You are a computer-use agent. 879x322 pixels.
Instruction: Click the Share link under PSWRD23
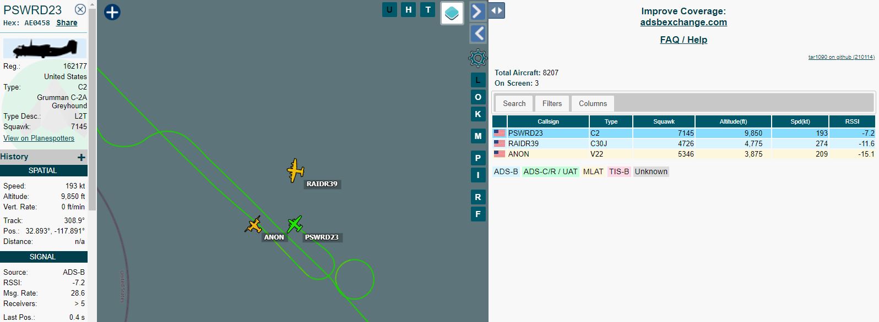(x=67, y=23)
